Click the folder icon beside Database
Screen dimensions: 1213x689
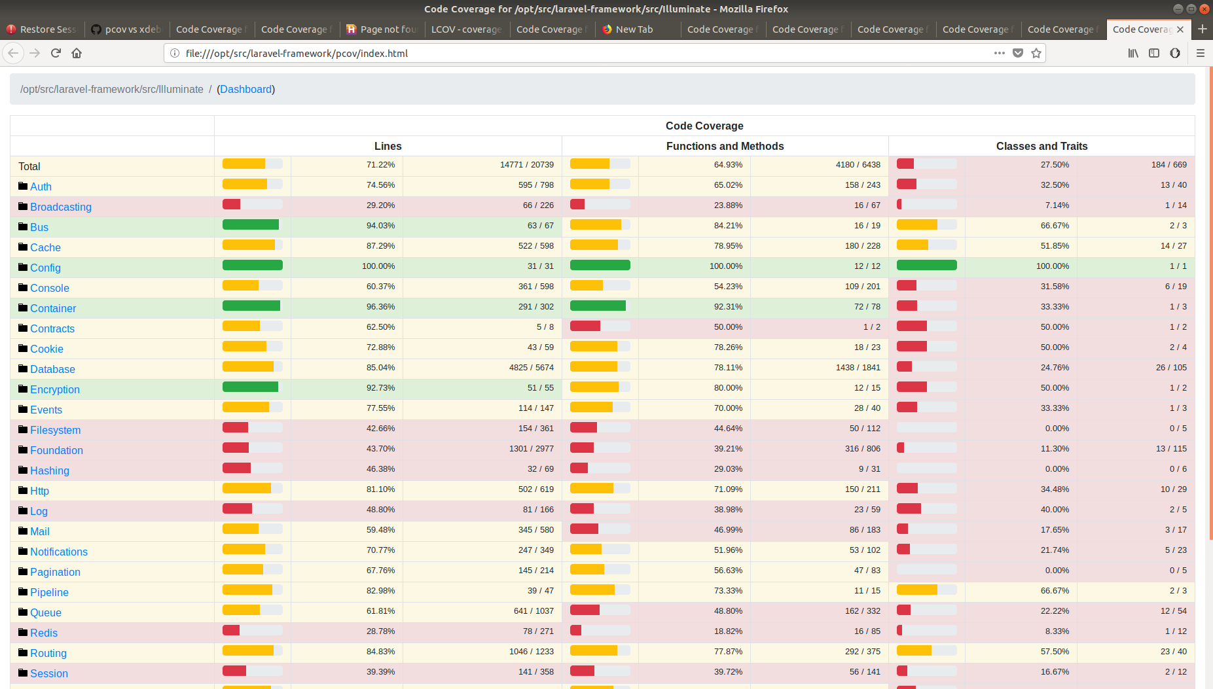pos(23,368)
